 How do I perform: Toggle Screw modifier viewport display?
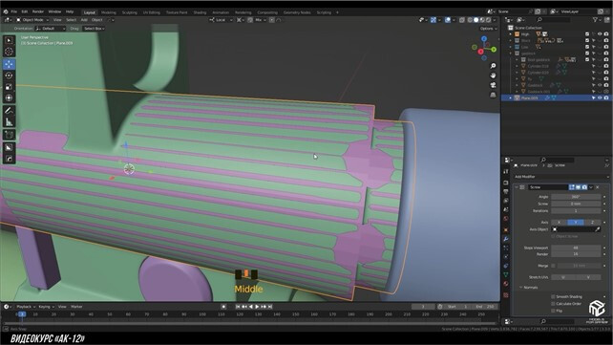point(579,187)
